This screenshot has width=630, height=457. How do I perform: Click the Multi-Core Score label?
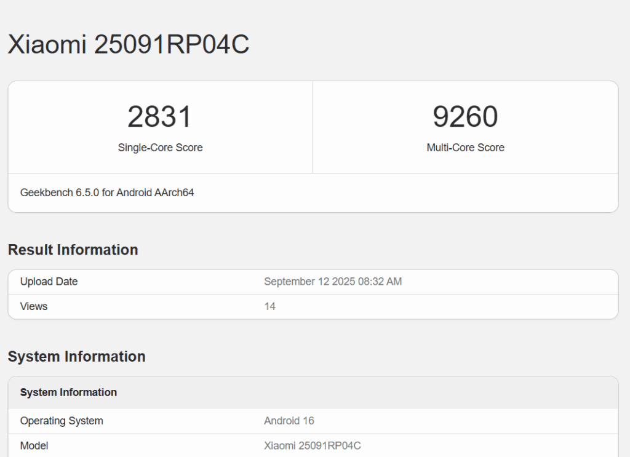coord(465,148)
